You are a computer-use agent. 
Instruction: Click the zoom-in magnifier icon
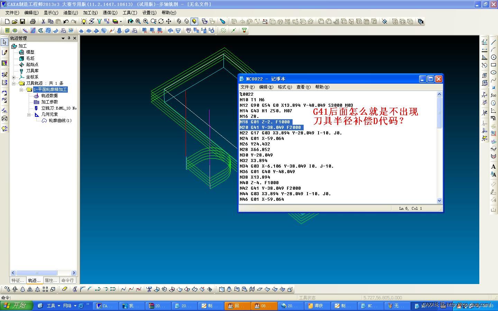[146, 21]
